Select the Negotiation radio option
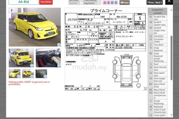The height and width of the screenshot is (119, 179). click(x=100, y=3)
